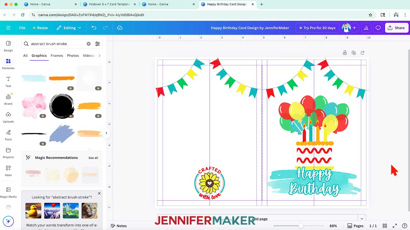This screenshot has height=230, width=410.
Task: Toggle the Pages thumbnail view
Action: pos(355,226)
